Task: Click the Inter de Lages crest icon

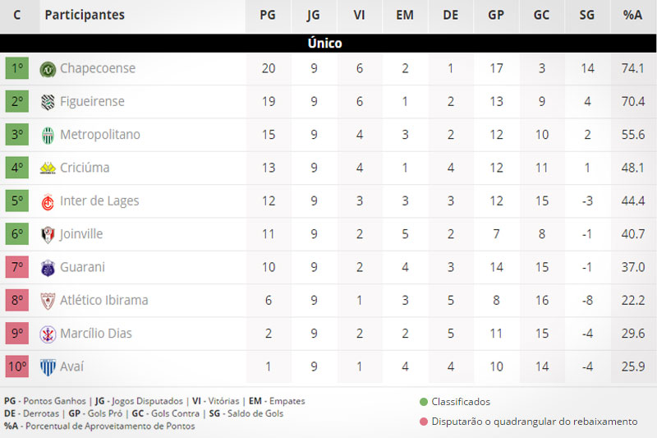Action: [48, 201]
